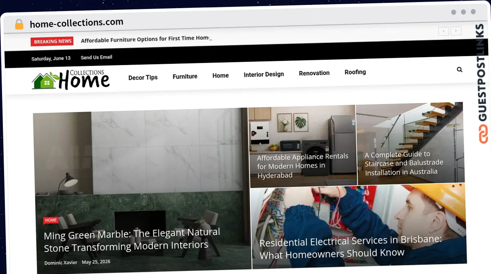Open the Decor Tips menu
This screenshot has height=274, width=491.
143,77
